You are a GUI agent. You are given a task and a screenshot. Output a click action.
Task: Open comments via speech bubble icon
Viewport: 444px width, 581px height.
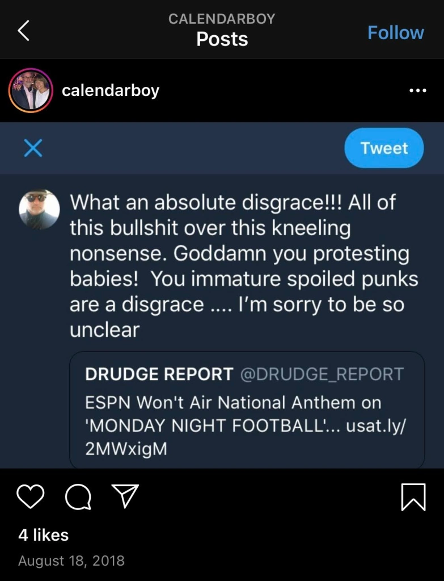(78, 497)
